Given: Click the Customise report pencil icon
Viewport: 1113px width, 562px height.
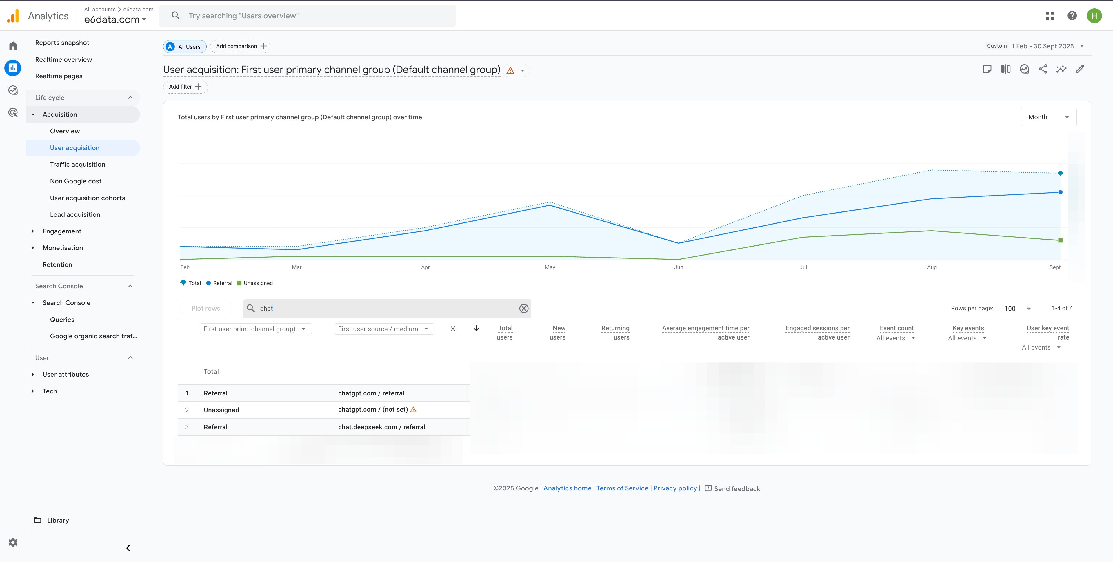Looking at the screenshot, I should [x=1080, y=69].
